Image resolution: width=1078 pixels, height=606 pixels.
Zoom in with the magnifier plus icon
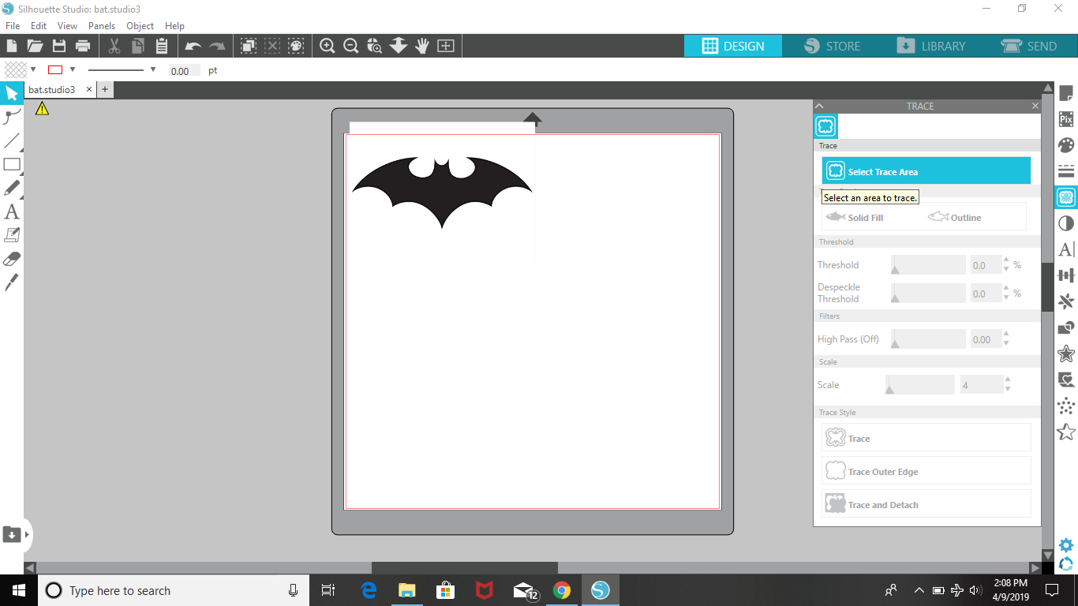(x=328, y=46)
